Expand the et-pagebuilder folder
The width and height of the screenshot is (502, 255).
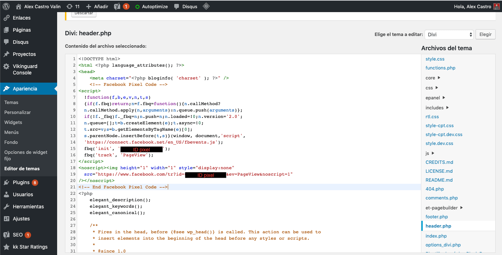pyautogui.click(x=441, y=207)
